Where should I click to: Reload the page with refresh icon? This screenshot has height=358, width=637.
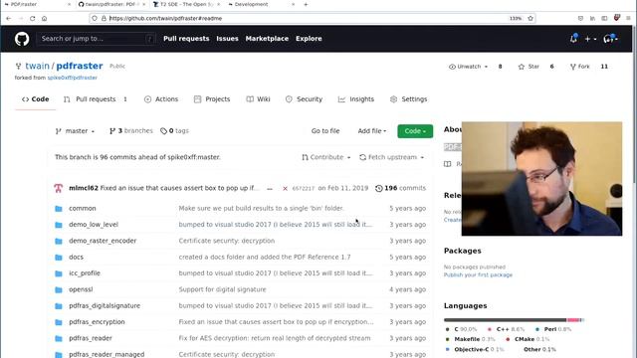pos(32,18)
